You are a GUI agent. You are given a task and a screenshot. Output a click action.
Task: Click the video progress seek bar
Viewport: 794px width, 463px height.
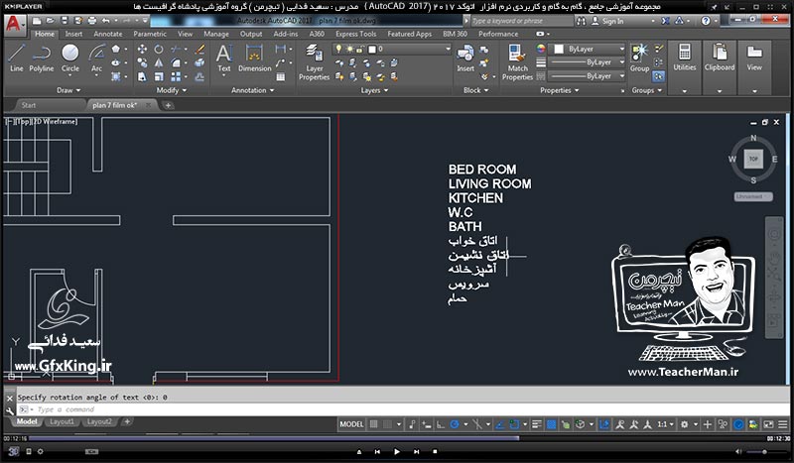coord(396,438)
